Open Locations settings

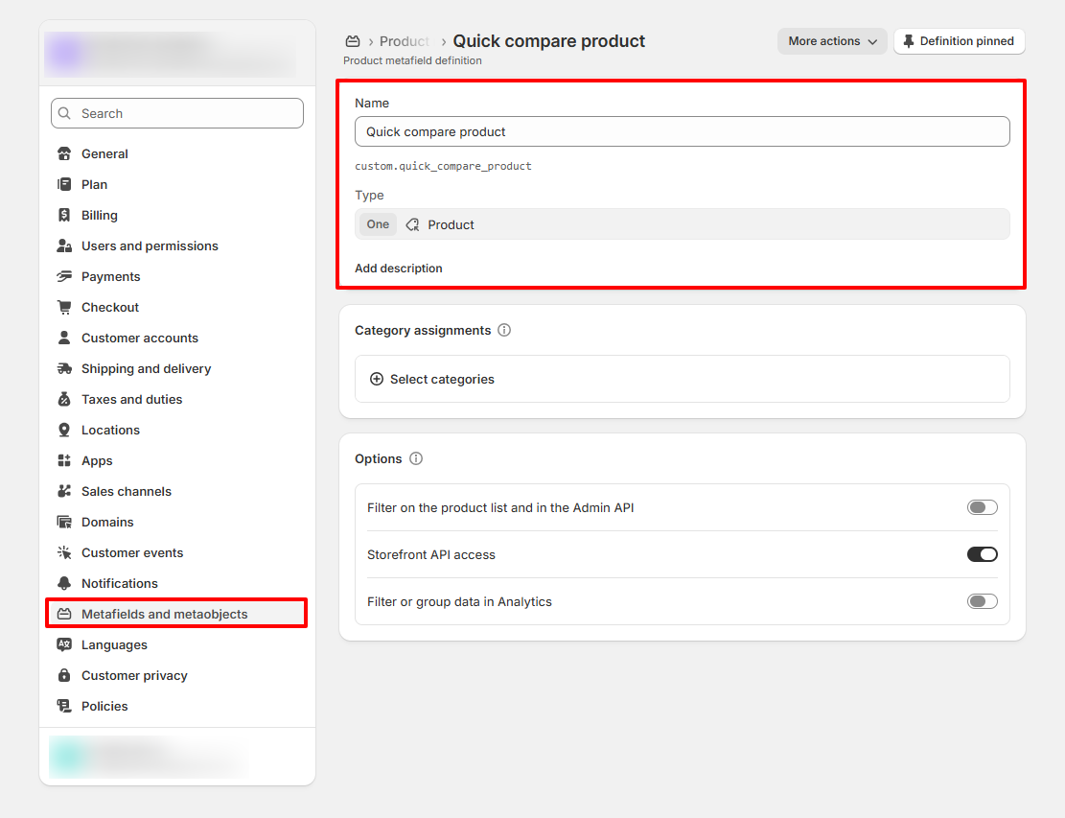[x=176, y=430]
